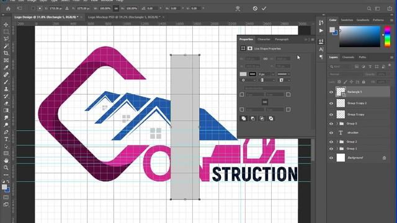Open the stroke width dropdown in Properties
Image resolution: width=397 pixels, height=223 pixels.
[273, 74]
